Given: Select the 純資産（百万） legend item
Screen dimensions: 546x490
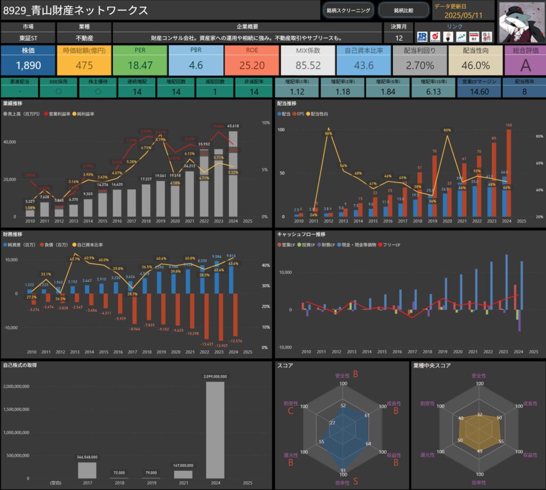Looking at the screenshot, I should click(20, 245).
